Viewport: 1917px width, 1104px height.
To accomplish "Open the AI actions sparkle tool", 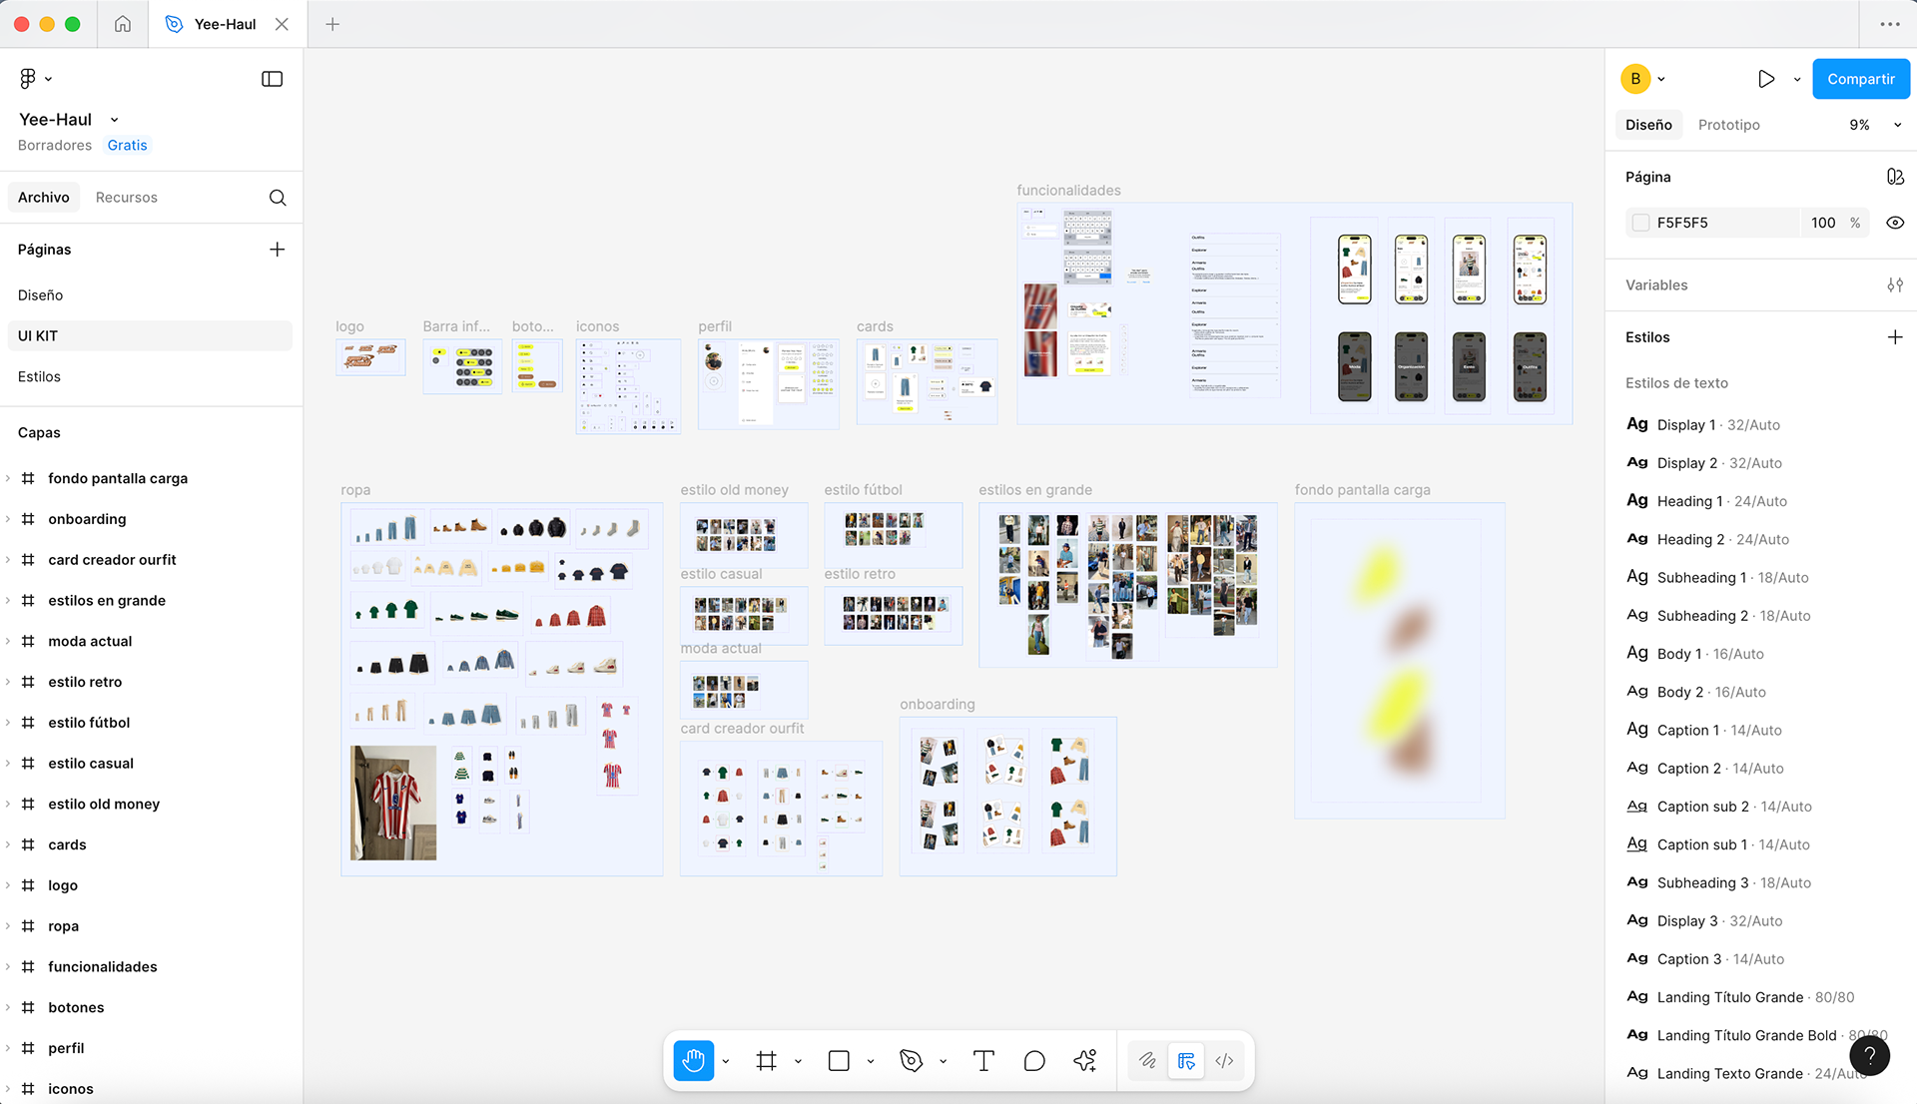I will [x=1085, y=1061].
